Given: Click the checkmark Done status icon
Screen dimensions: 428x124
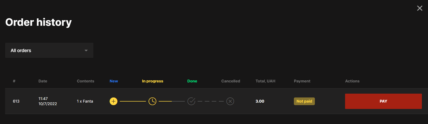Looking at the screenshot, I should pyautogui.click(x=191, y=101).
